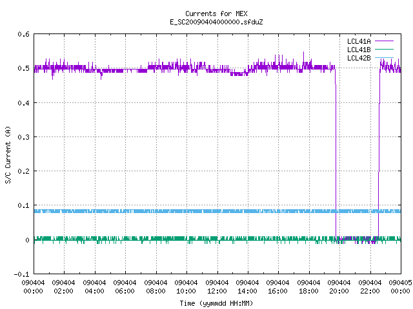Click the purple LCL41A legend line sample

[384, 41]
